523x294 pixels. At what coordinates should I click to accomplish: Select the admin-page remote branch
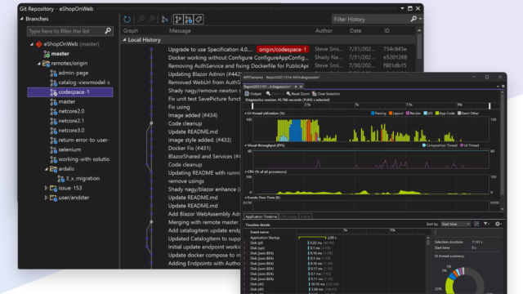[x=74, y=73]
